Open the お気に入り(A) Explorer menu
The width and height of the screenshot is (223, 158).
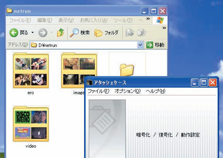[x=94, y=20]
